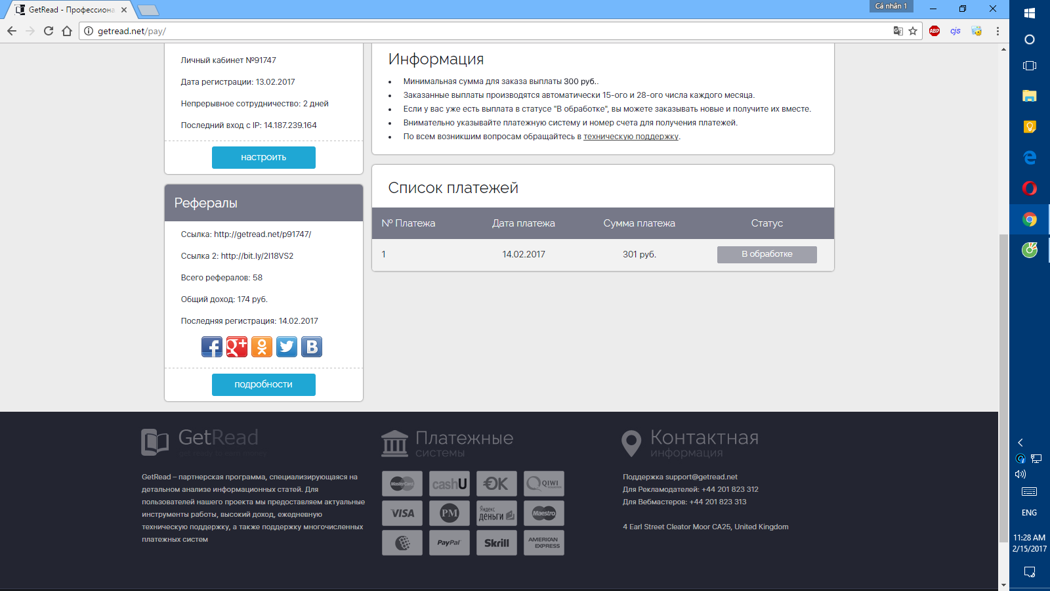Viewport: 1050px width, 591px height.
Task: Click the PayPal payment logo
Action: [x=450, y=542]
